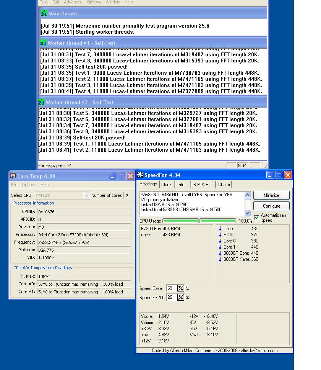This screenshot has width=321, height=370.
Task: Click the 8800GT Core temperature arrow icon
Action: point(220,253)
